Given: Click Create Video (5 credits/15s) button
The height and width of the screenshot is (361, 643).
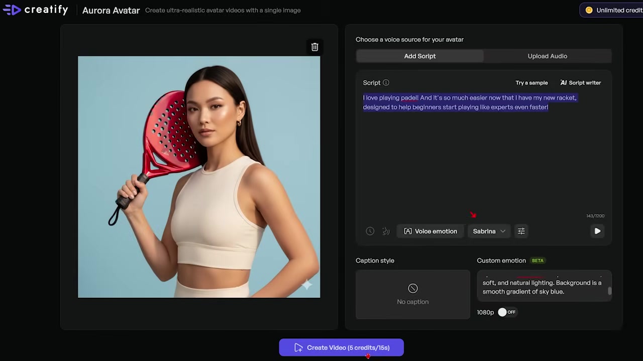Looking at the screenshot, I should [x=342, y=347].
